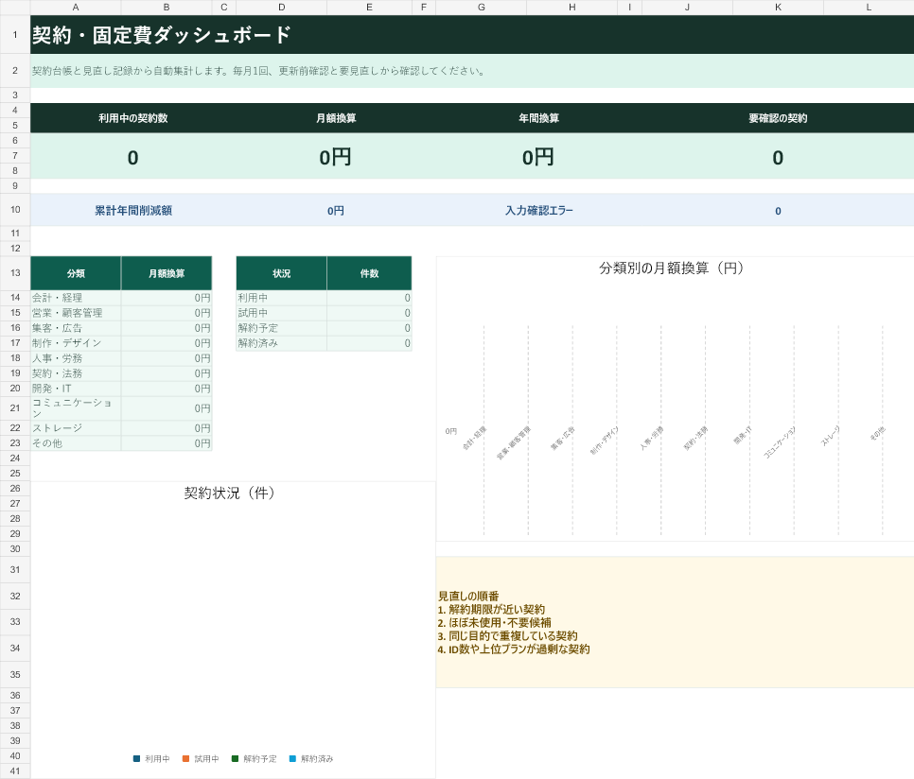Select row 13 header
The width and height of the screenshot is (914, 779).
pos(15,273)
